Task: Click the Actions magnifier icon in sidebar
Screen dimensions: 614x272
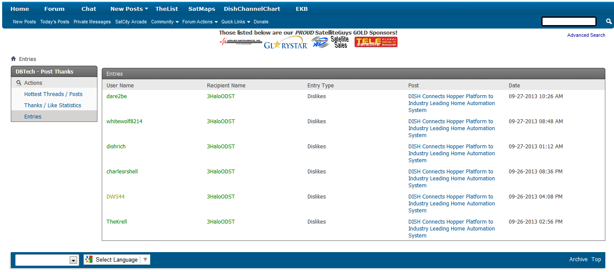Action: click(19, 83)
